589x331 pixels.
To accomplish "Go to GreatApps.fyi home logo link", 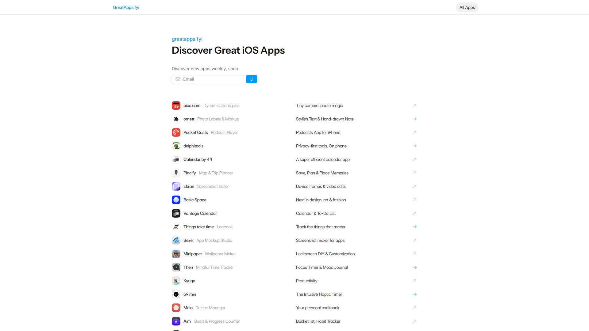I will (x=126, y=7).
